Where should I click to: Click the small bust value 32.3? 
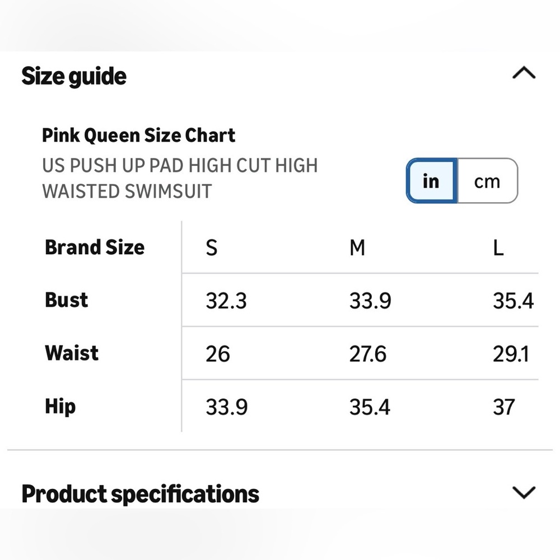click(x=226, y=301)
